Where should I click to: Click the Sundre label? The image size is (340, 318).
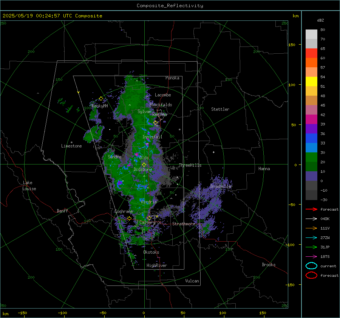[114, 157]
